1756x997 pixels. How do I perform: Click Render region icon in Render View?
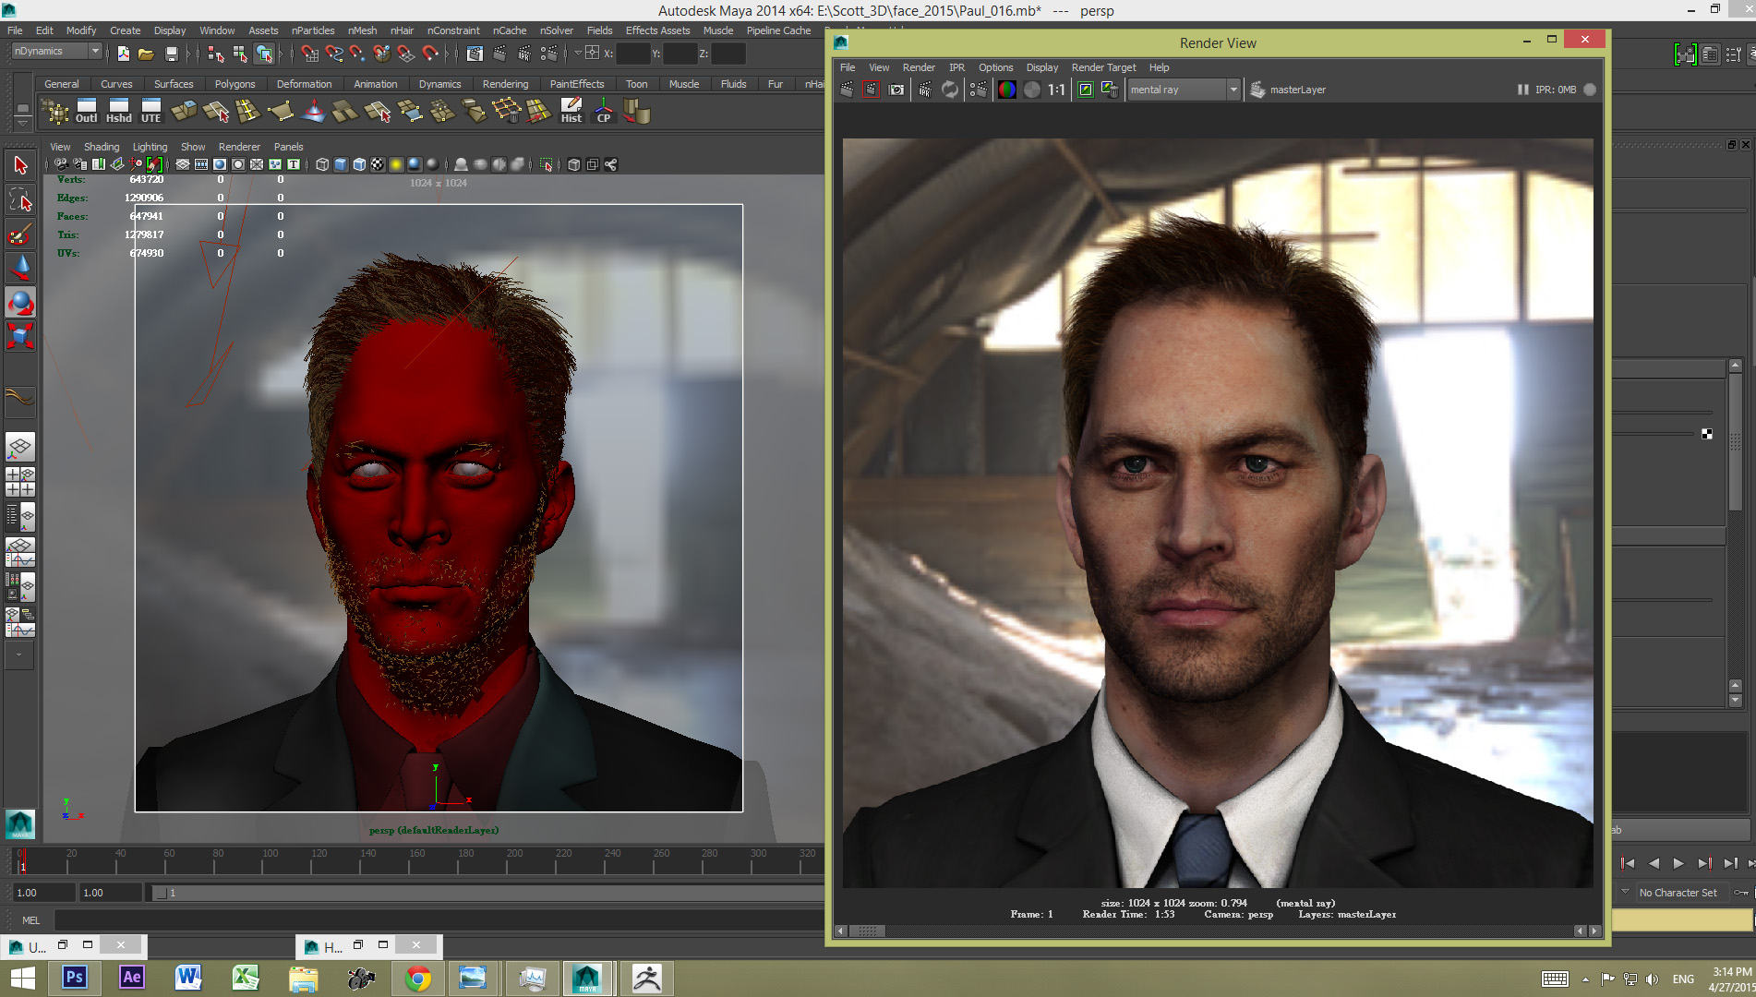(x=872, y=90)
